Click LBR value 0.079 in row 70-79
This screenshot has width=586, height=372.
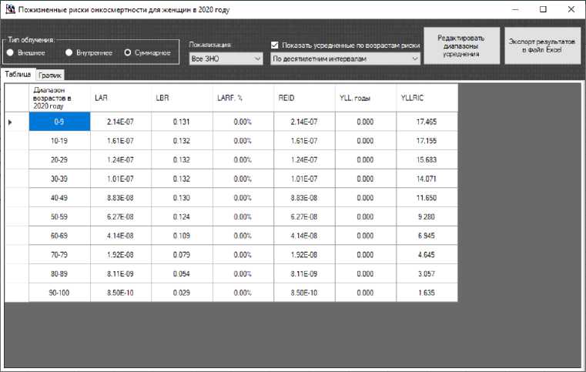pyautogui.click(x=182, y=255)
